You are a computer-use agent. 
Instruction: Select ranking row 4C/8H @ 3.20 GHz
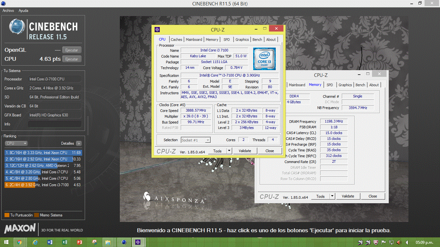(x=43, y=172)
